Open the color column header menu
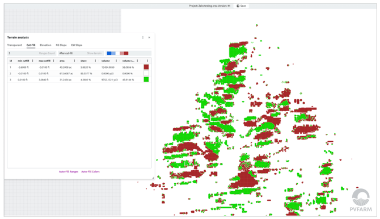 coord(147,61)
